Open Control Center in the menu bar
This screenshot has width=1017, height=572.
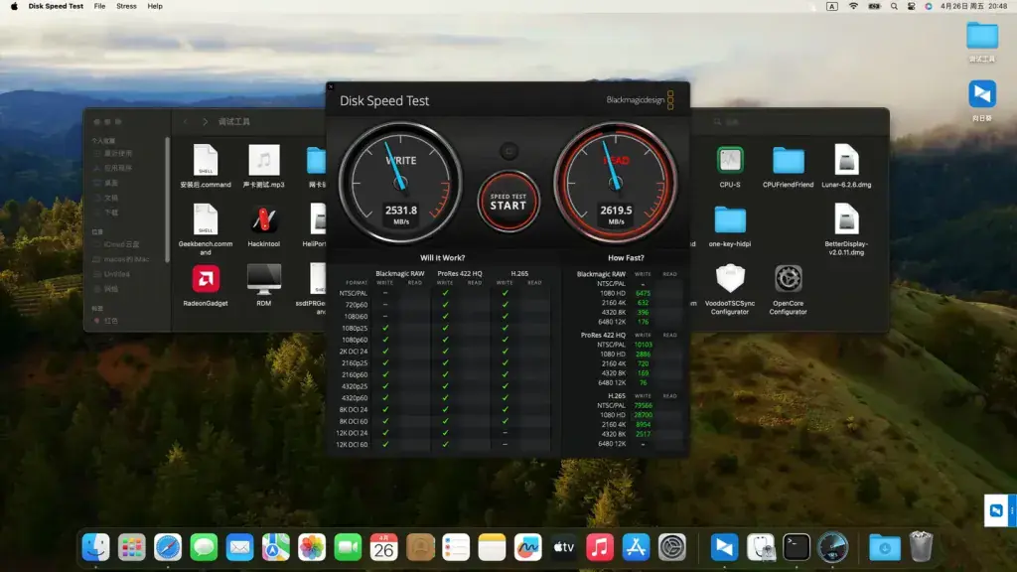(x=912, y=6)
